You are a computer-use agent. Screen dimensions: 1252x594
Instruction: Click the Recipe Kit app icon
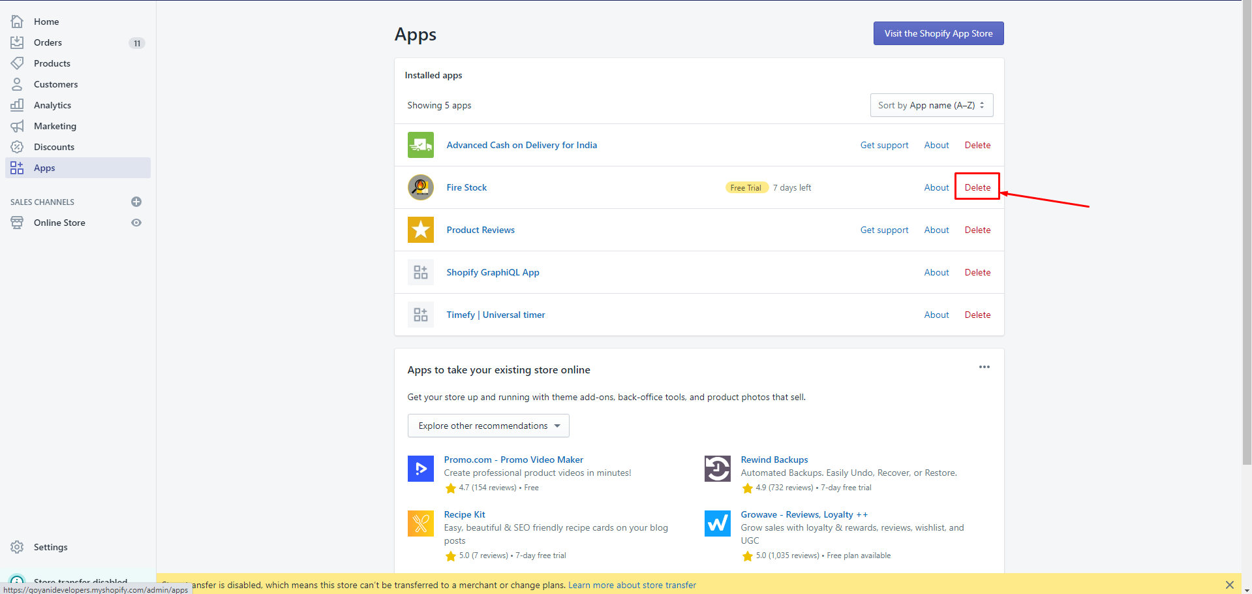click(421, 524)
